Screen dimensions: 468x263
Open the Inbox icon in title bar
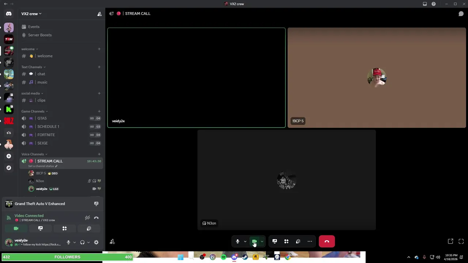tap(425, 4)
